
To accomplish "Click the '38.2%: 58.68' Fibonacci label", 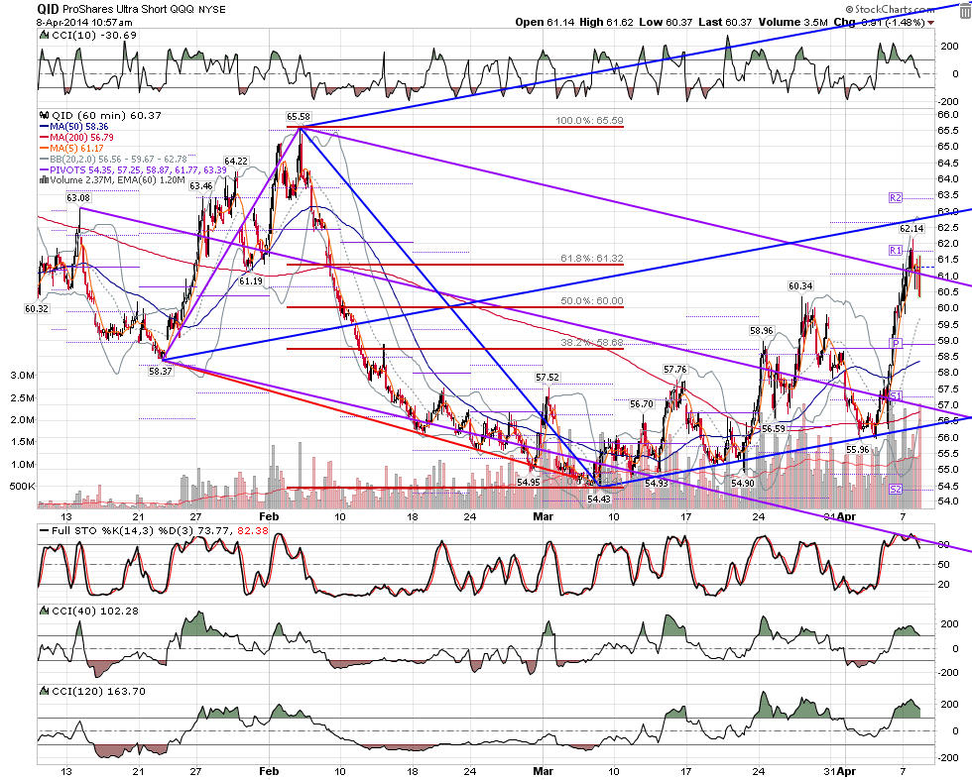I will coord(592,342).
